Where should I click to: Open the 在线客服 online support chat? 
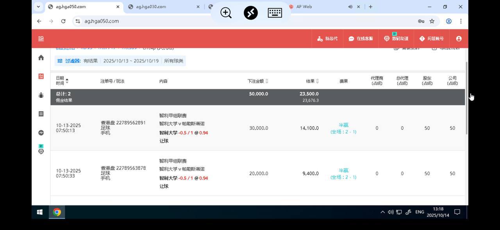(x=361, y=39)
